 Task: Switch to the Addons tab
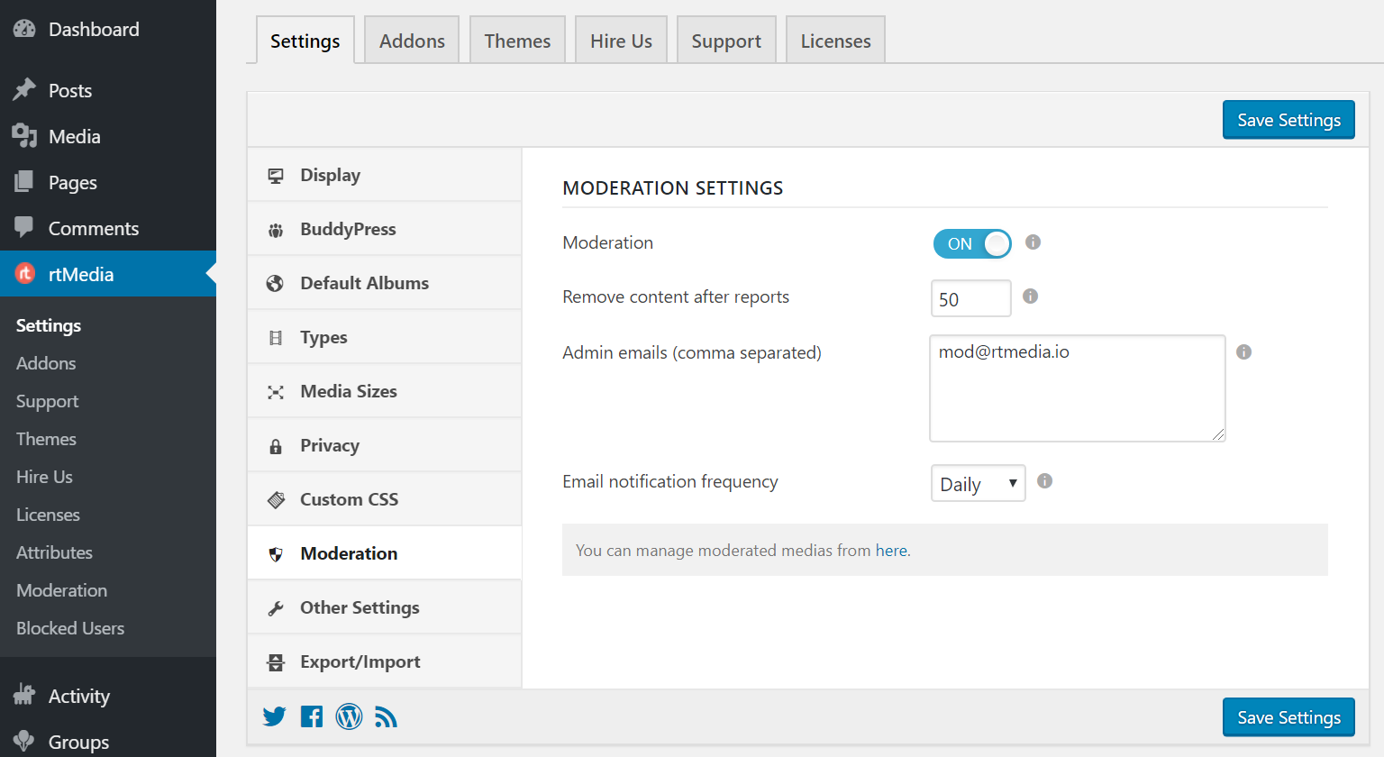tap(411, 40)
